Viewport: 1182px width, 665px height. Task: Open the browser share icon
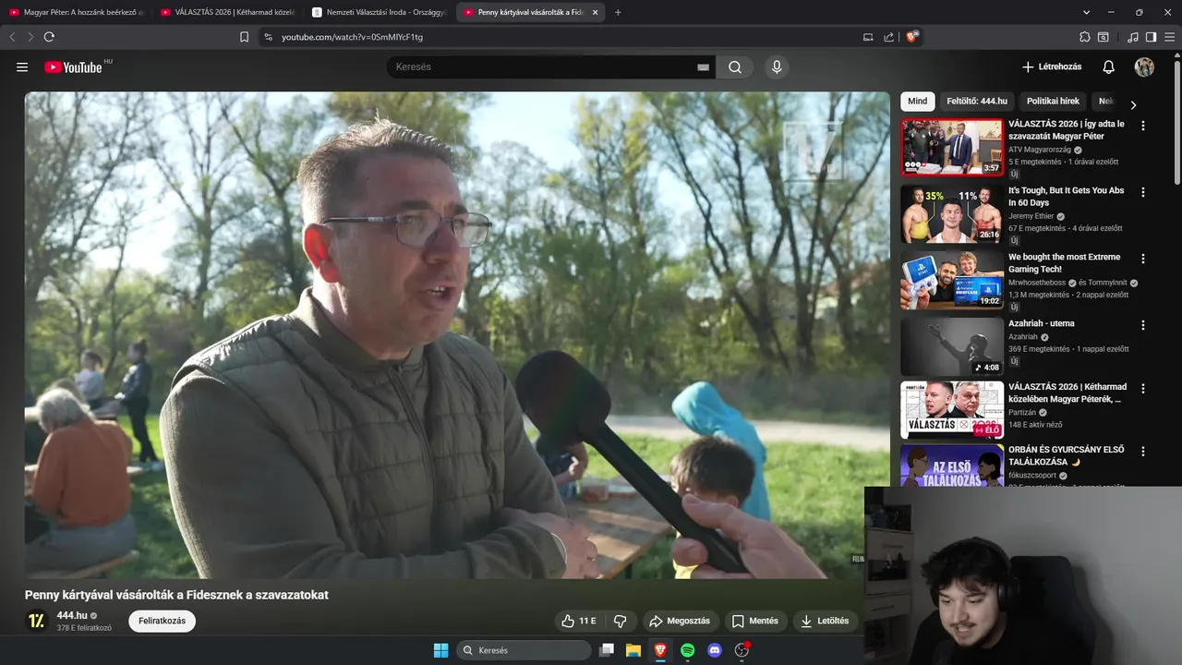pos(888,37)
